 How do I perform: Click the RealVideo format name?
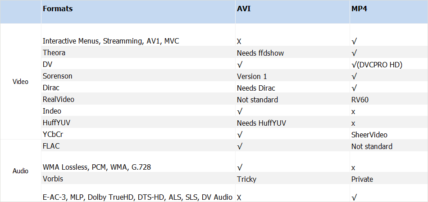tap(59, 100)
